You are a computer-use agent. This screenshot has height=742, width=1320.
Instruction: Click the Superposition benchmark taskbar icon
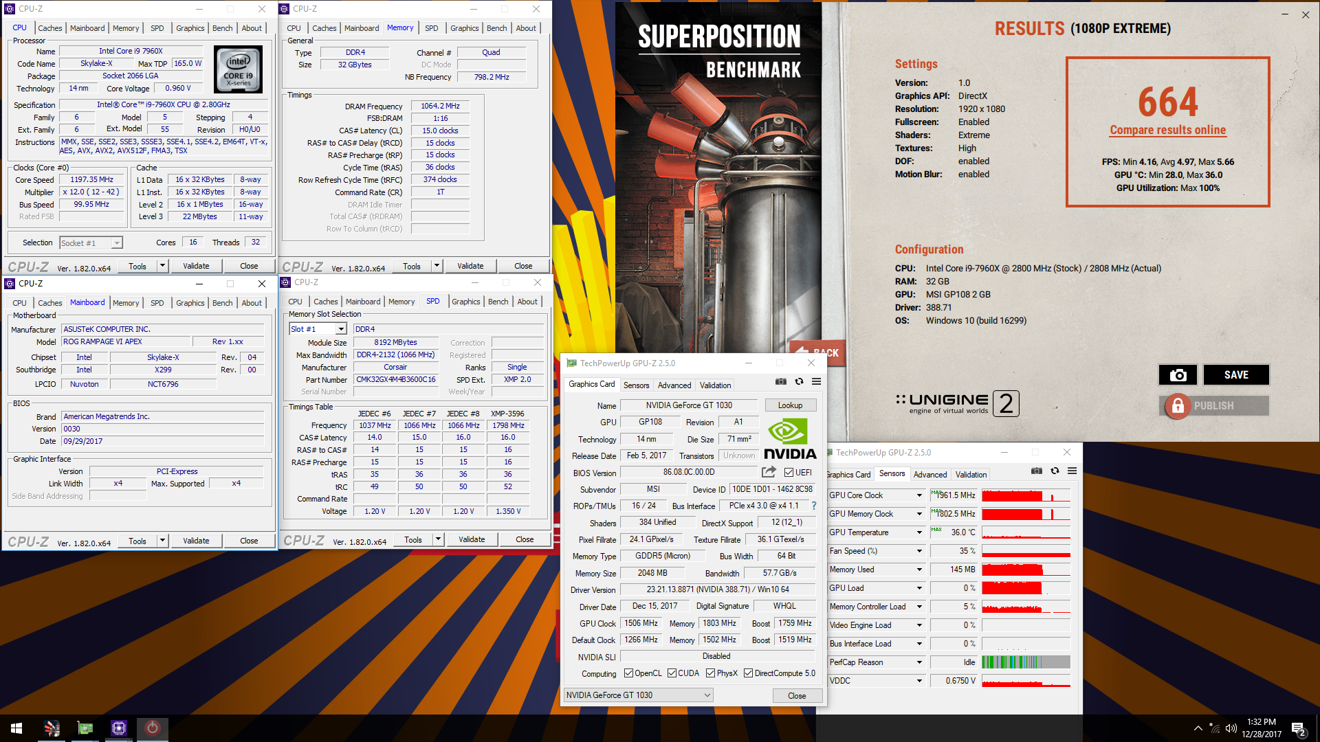(52, 728)
